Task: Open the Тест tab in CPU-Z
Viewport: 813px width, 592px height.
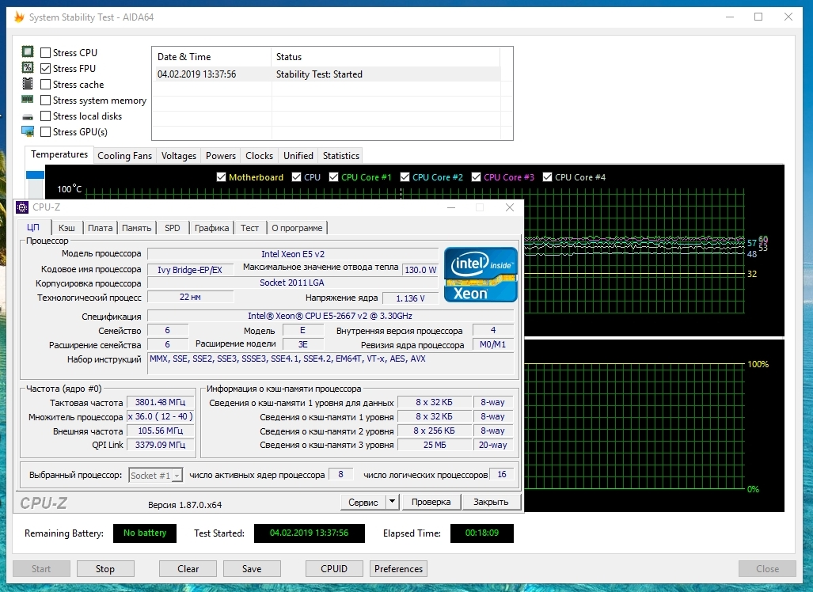Action: click(249, 228)
